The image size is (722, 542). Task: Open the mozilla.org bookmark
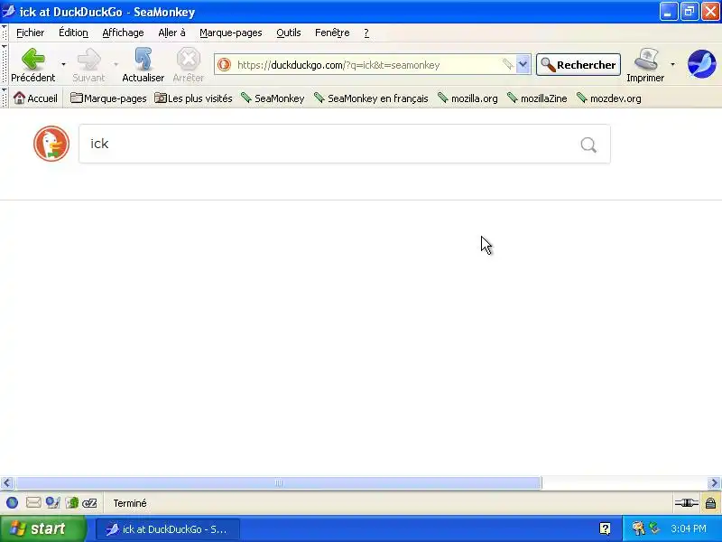pyautogui.click(x=467, y=98)
